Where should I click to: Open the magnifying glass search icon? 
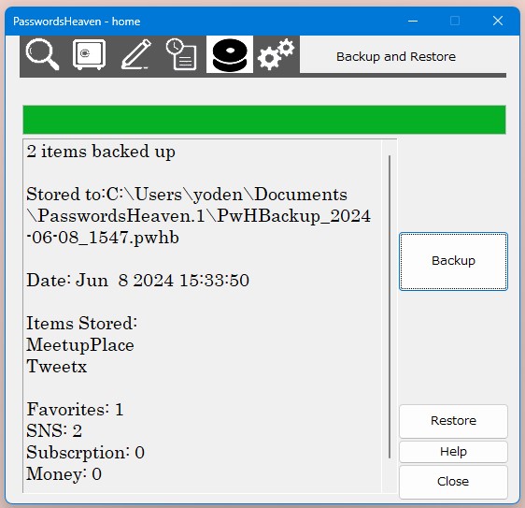tap(43, 54)
